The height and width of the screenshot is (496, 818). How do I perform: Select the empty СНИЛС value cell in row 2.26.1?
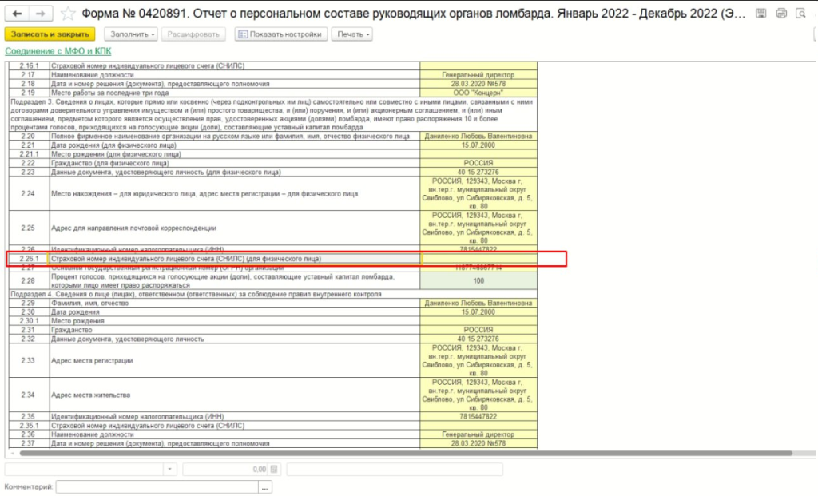478,259
